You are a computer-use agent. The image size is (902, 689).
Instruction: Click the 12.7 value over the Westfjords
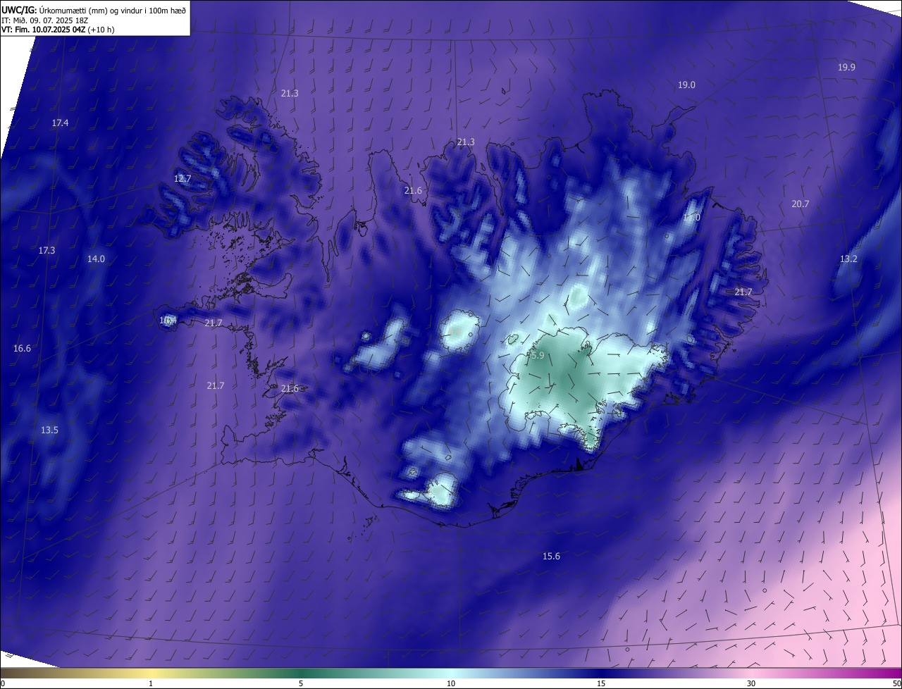(183, 178)
